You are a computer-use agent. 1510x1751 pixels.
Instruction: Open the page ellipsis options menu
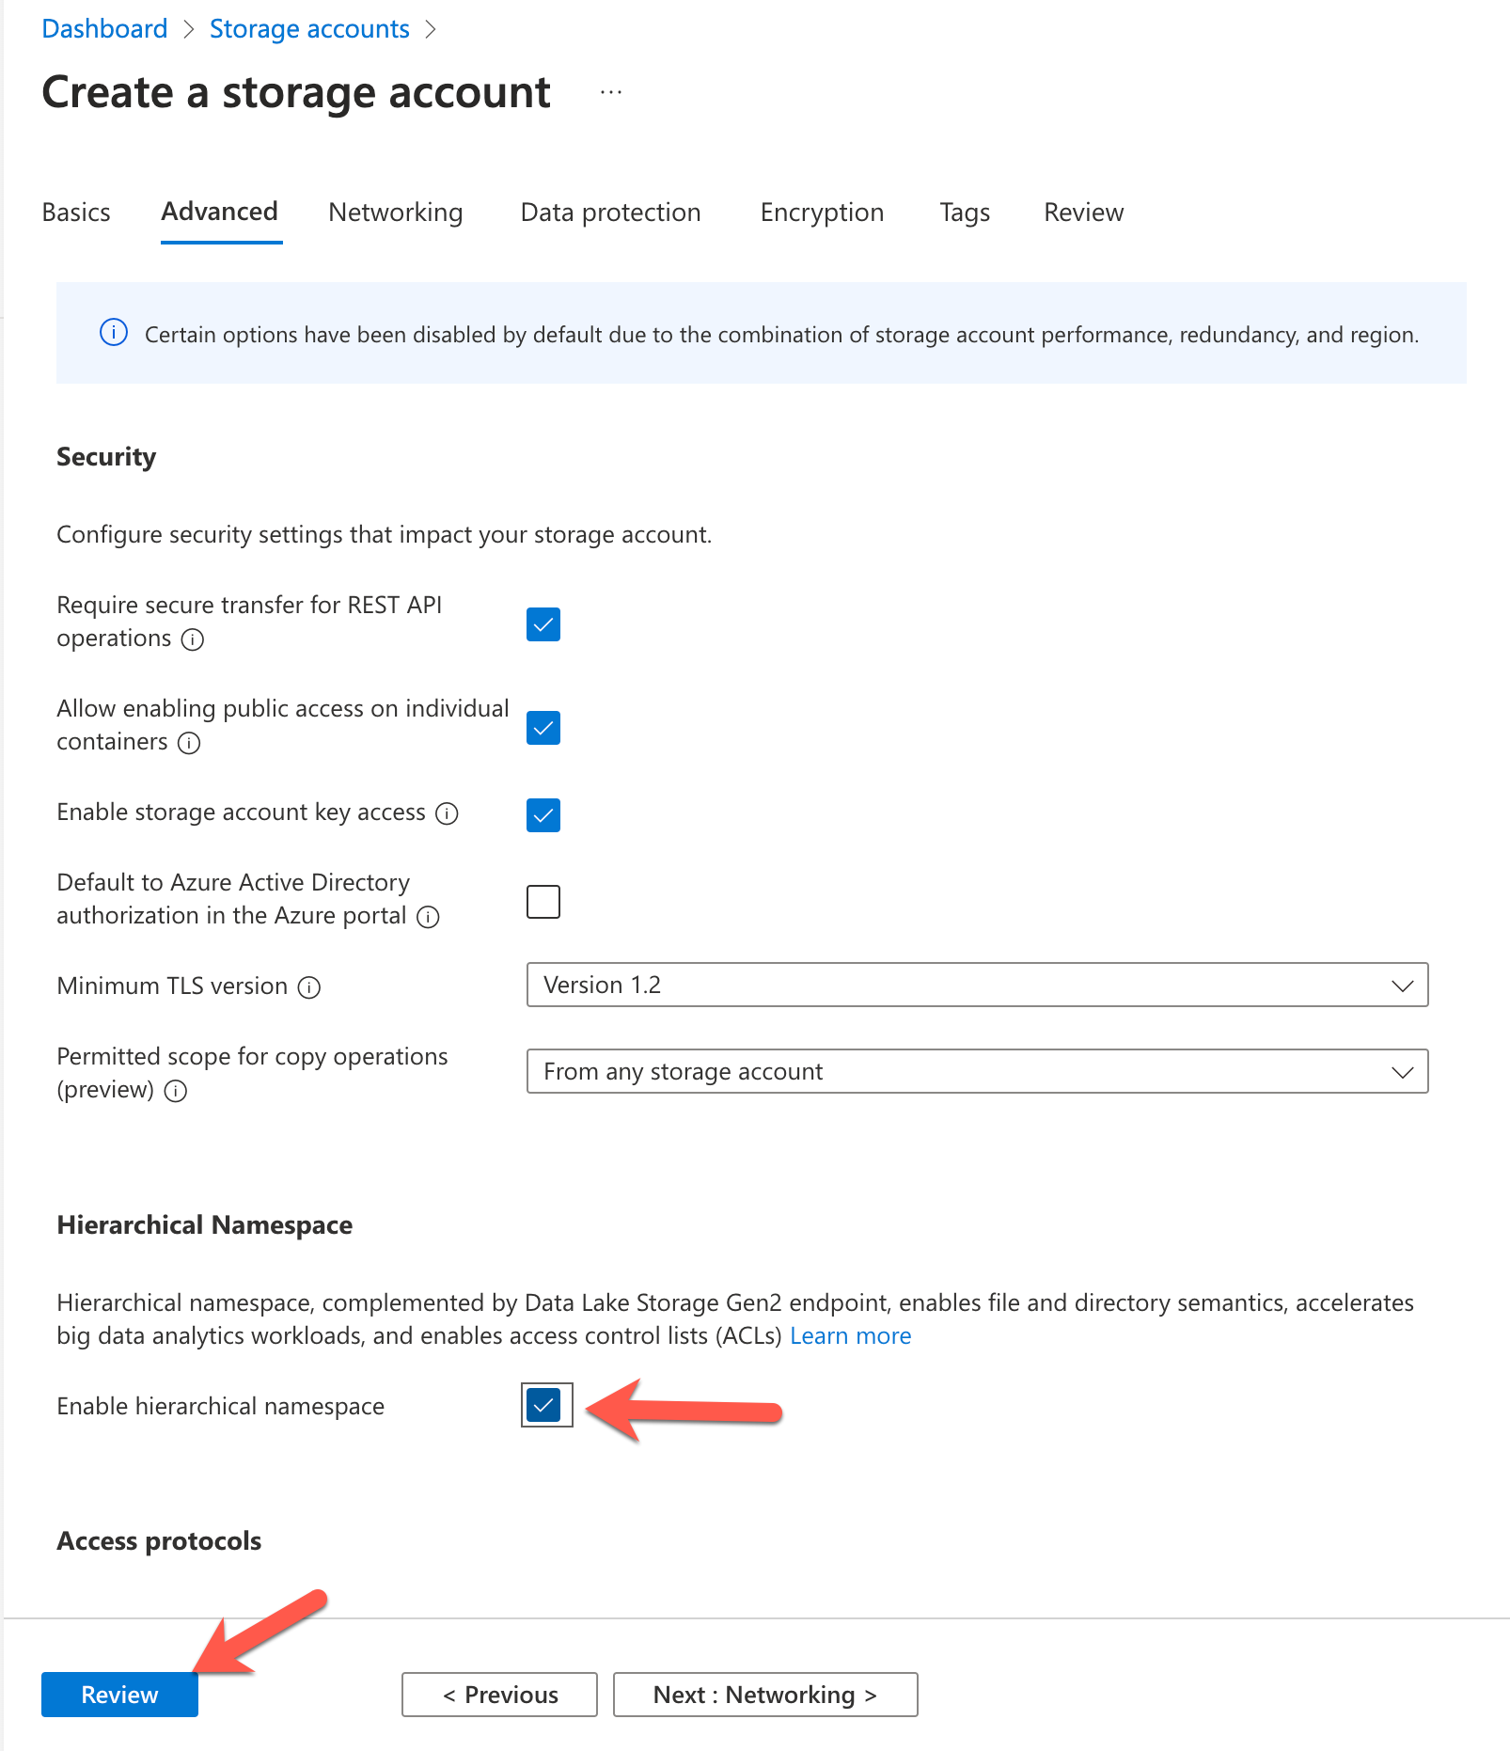(x=611, y=91)
